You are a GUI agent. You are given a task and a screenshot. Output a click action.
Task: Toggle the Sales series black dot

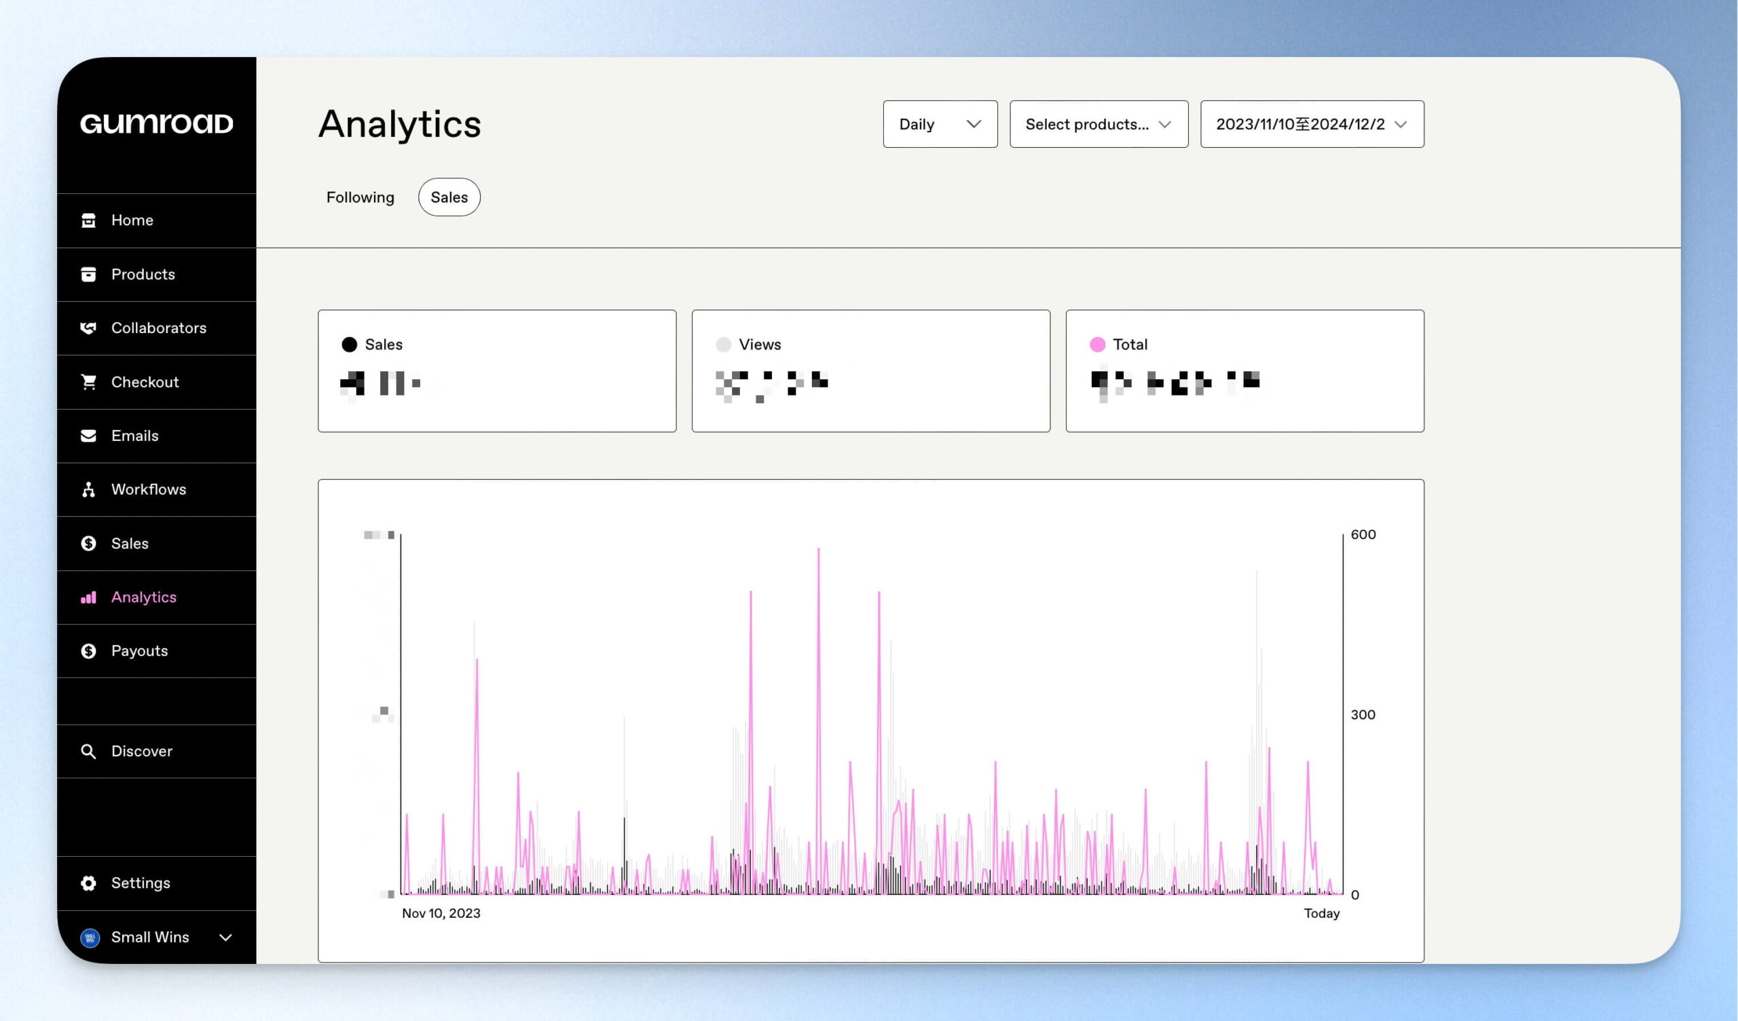tap(350, 345)
